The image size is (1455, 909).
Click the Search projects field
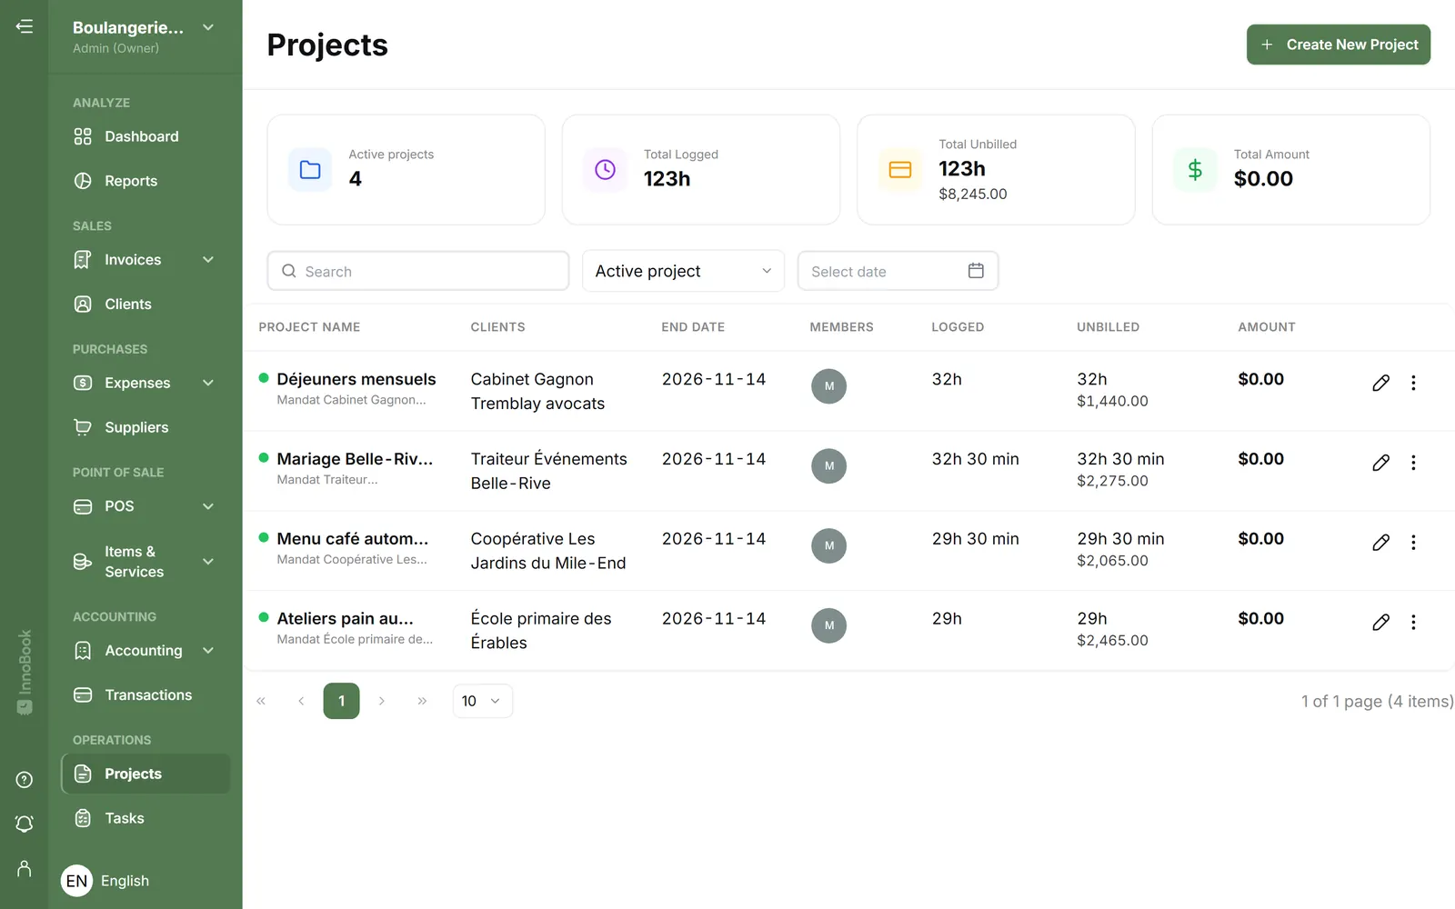[418, 271]
